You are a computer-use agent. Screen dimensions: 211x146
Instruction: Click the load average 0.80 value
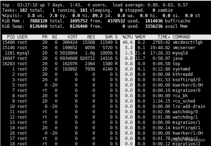[153, 5]
